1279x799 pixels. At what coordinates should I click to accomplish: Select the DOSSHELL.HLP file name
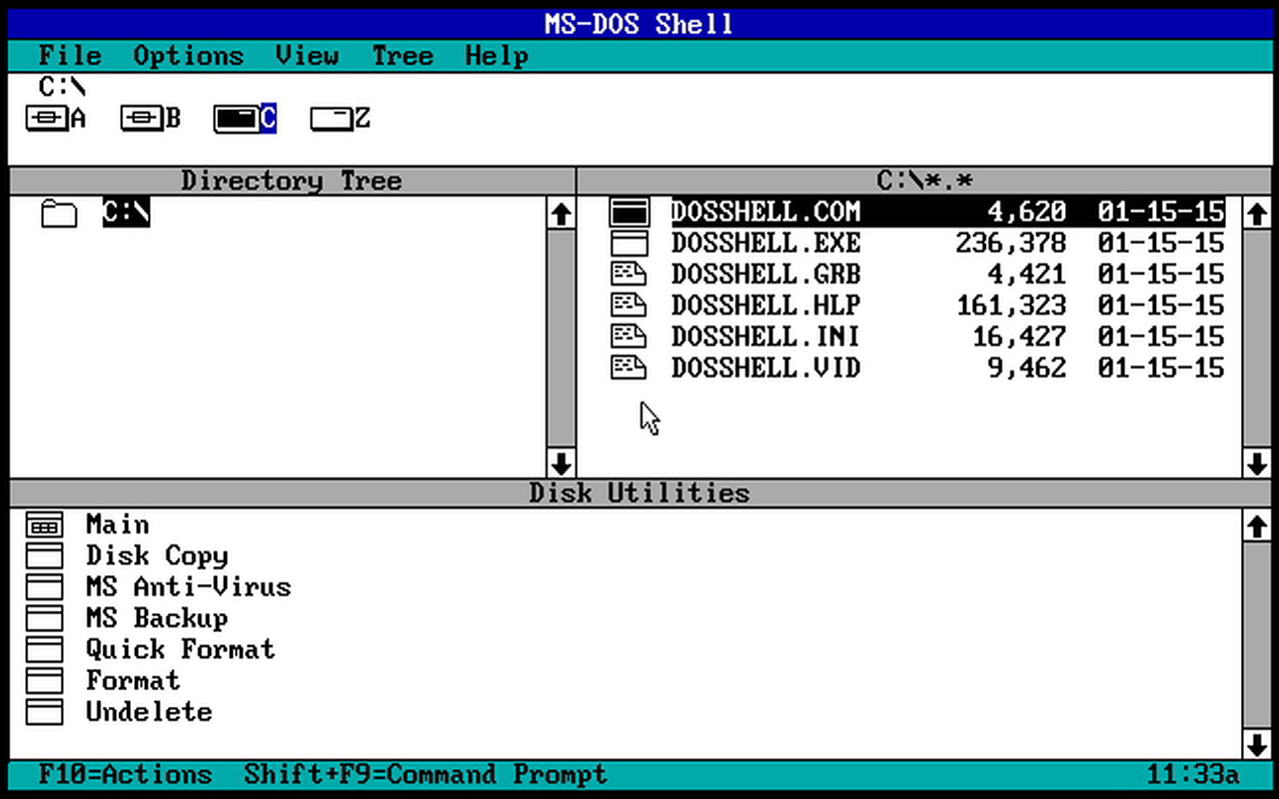[x=765, y=306]
